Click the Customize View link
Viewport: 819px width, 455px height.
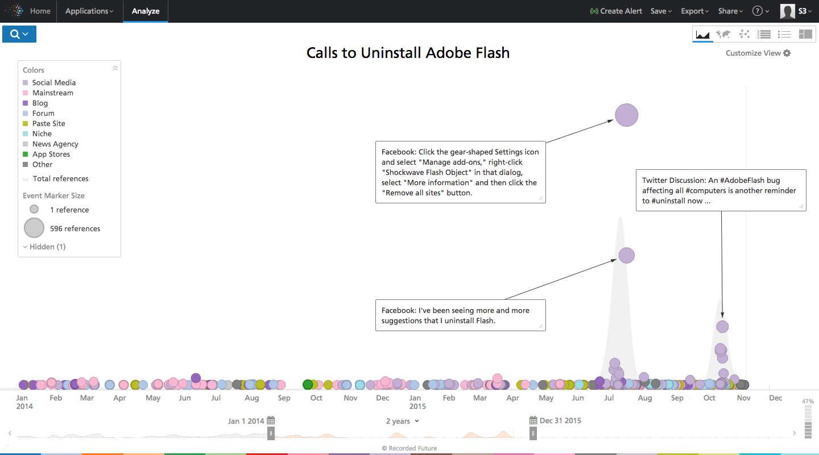pos(758,53)
